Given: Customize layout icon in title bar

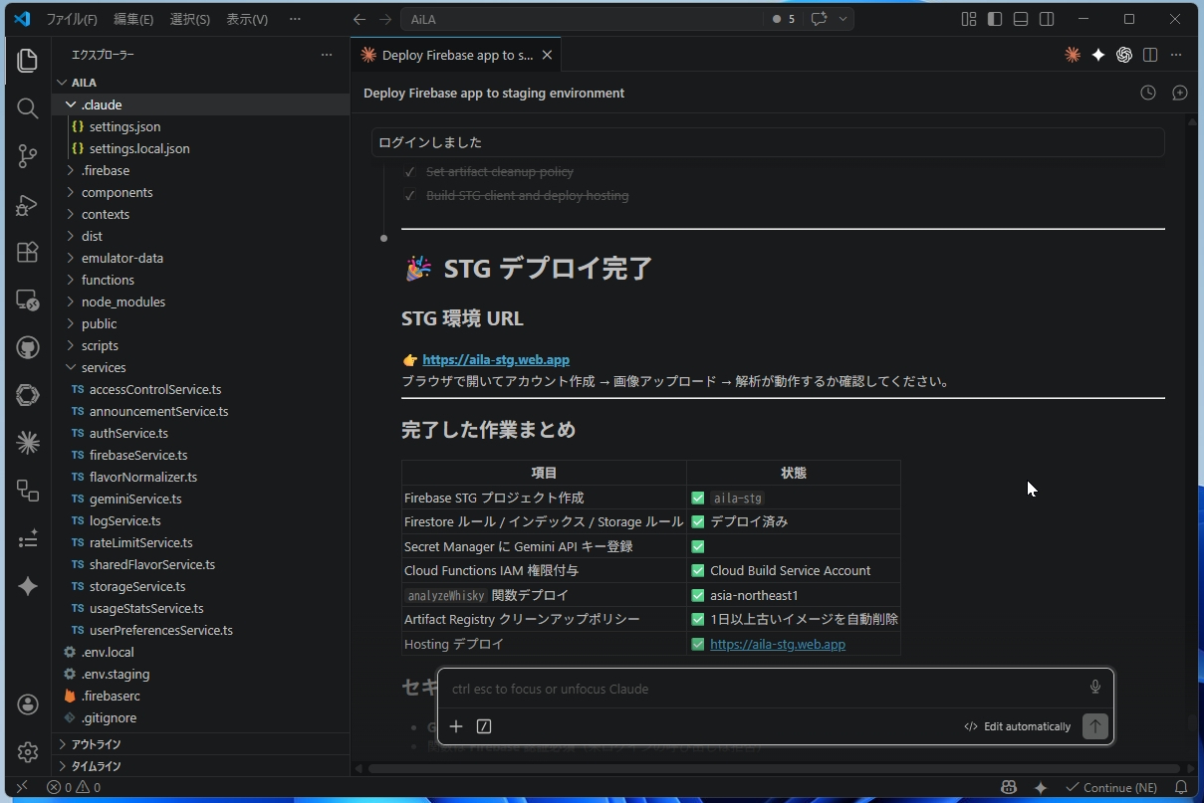Looking at the screenshot, I should (969, 19).
